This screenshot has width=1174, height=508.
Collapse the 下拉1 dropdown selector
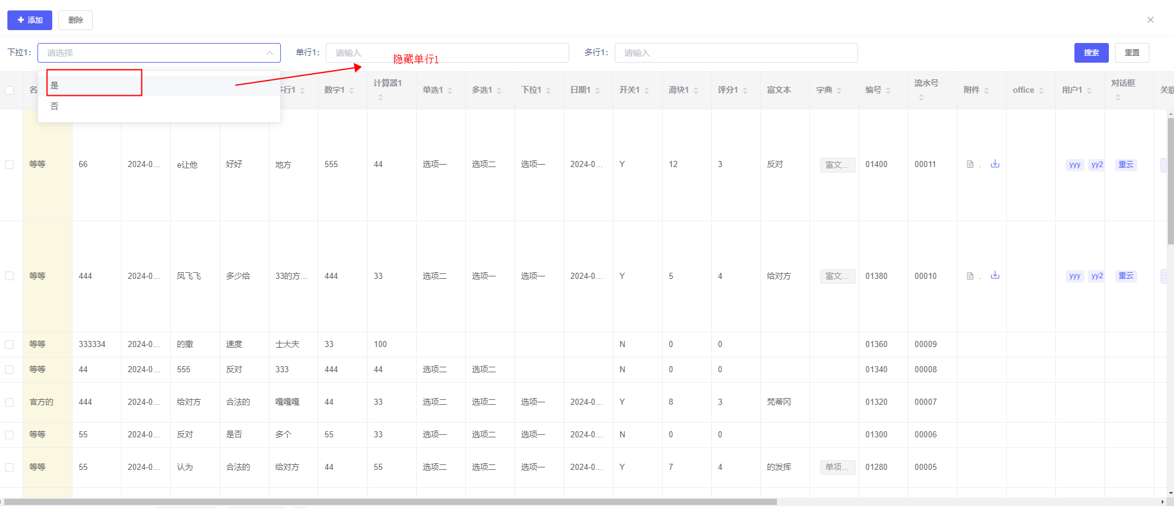(269, 53)
